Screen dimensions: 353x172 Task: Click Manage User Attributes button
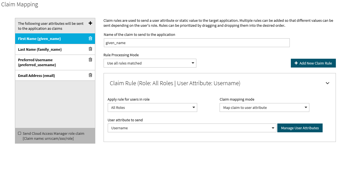300,128
